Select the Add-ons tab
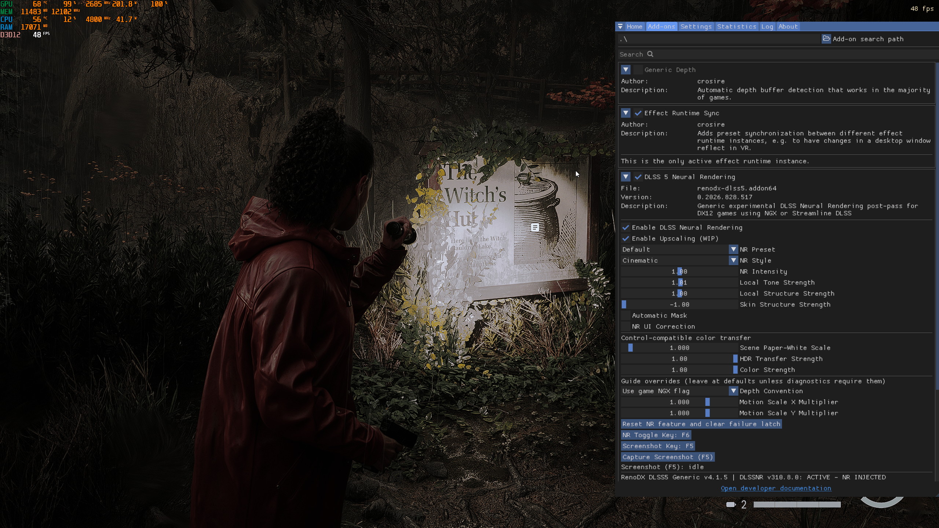The image size is (939, 528). [661, 26]
